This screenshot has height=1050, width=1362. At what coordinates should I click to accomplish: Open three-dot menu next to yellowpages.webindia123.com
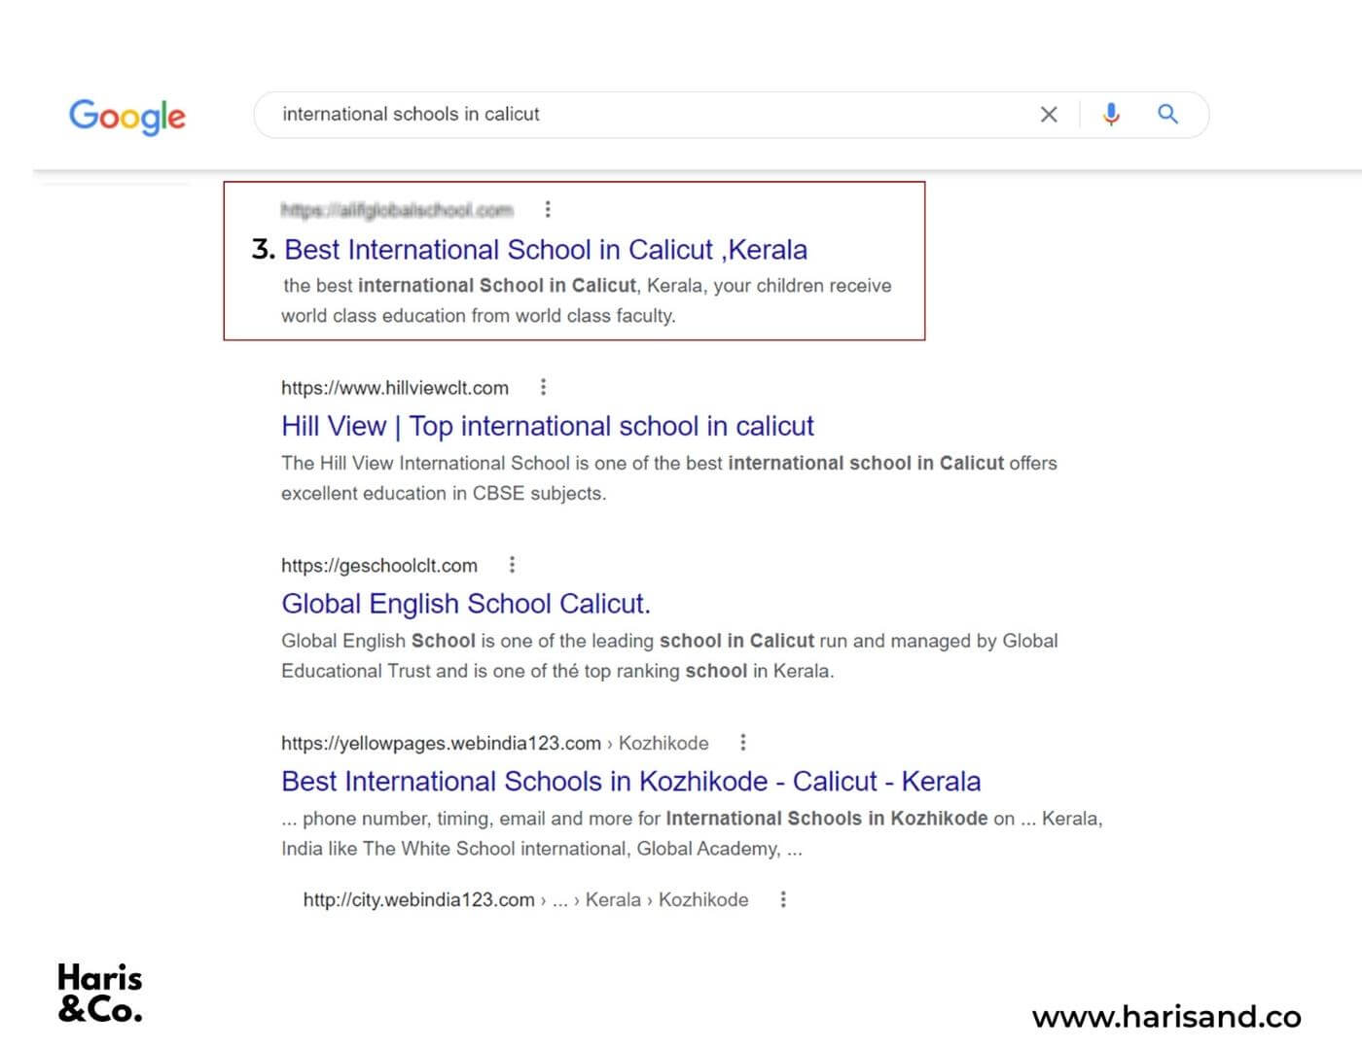[743, 743]
